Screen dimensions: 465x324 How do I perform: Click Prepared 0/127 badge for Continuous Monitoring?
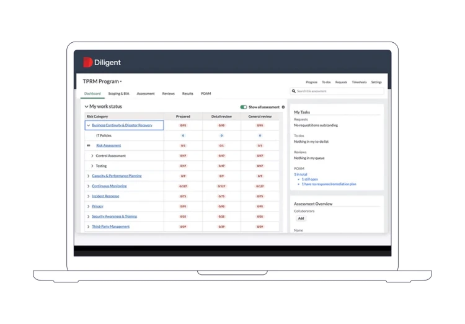(x=183, y=186)
